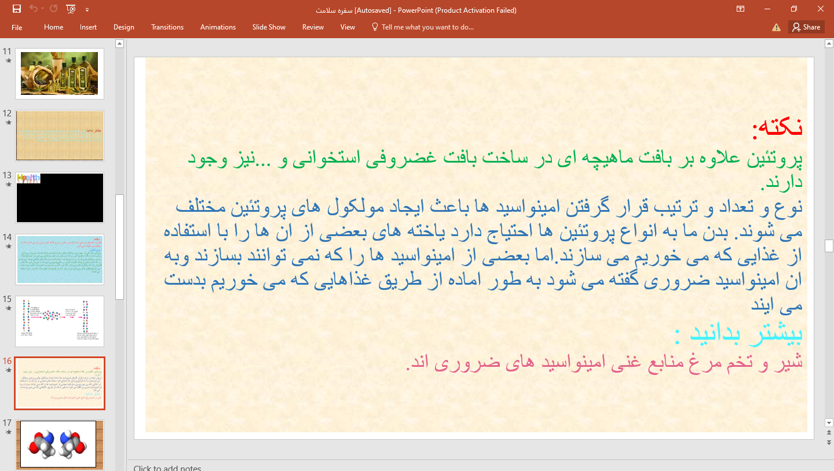Open the File menu
Screen dimensions: 834x471
(x=17, y=27)
